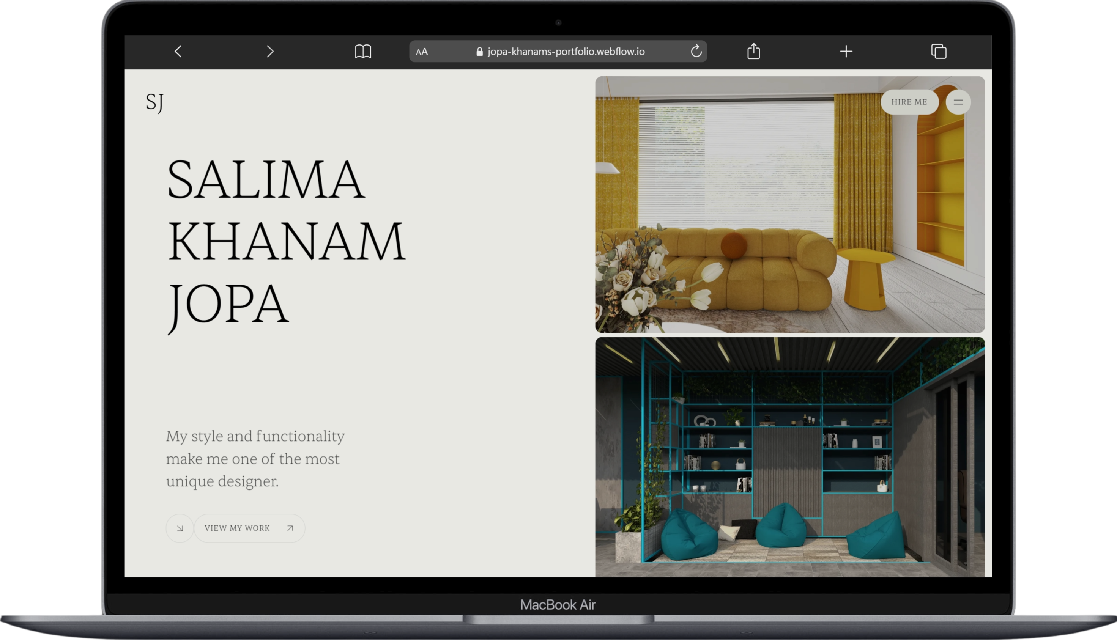Show the tab overview icon

(x=939, y=52)
